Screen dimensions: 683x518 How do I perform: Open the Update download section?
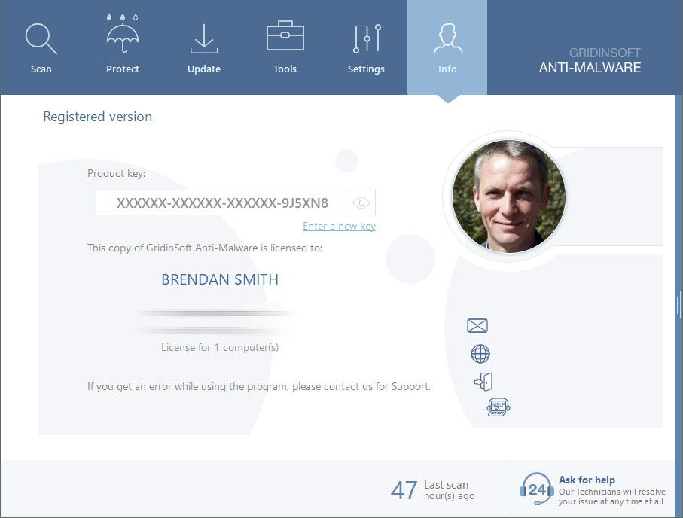click(203, 47)
